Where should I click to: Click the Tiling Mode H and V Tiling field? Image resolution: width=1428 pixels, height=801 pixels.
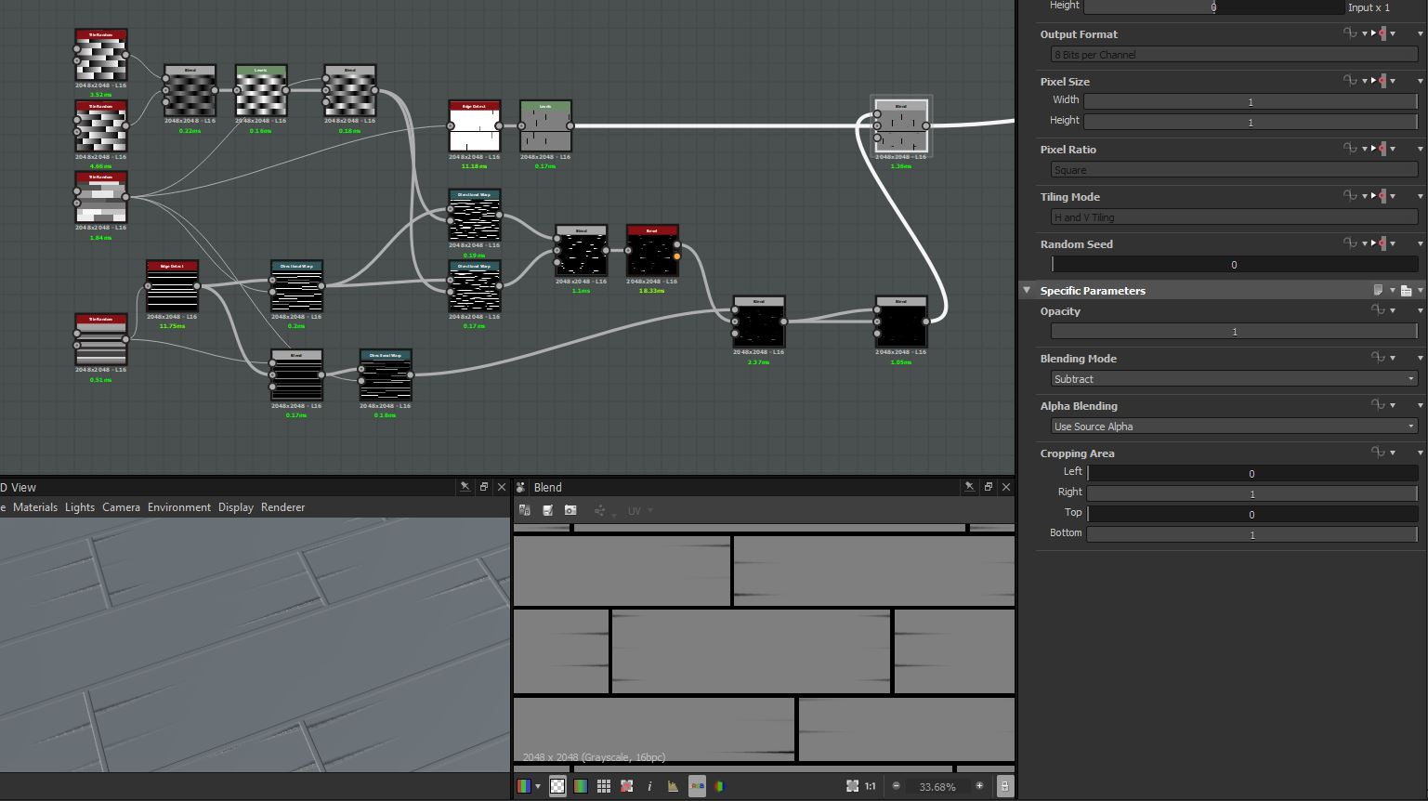click(x=1235, y=217)
